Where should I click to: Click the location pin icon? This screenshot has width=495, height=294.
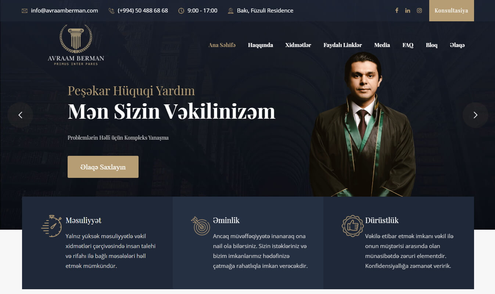tap(231, 11)
